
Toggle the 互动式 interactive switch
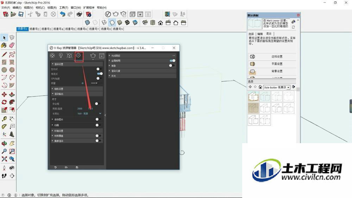click(99, 69)
